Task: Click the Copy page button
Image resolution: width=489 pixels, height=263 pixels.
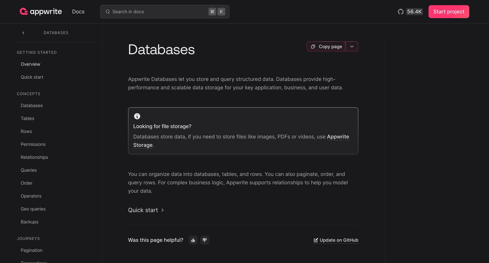Action: (326, 47)
